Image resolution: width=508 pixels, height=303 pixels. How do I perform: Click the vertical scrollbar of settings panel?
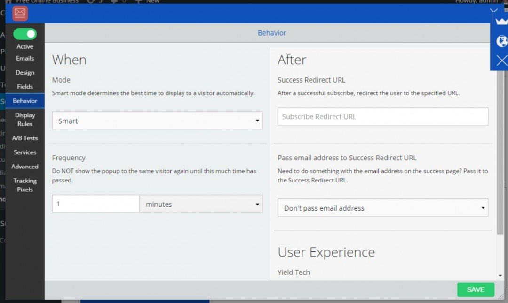(500, 152)
